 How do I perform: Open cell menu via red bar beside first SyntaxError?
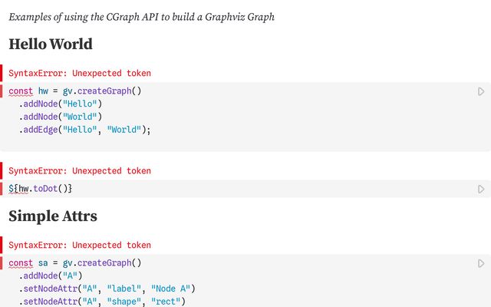coord(2,73)
